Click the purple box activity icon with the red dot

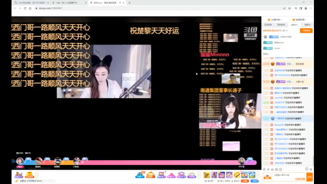tap(161, 175)
